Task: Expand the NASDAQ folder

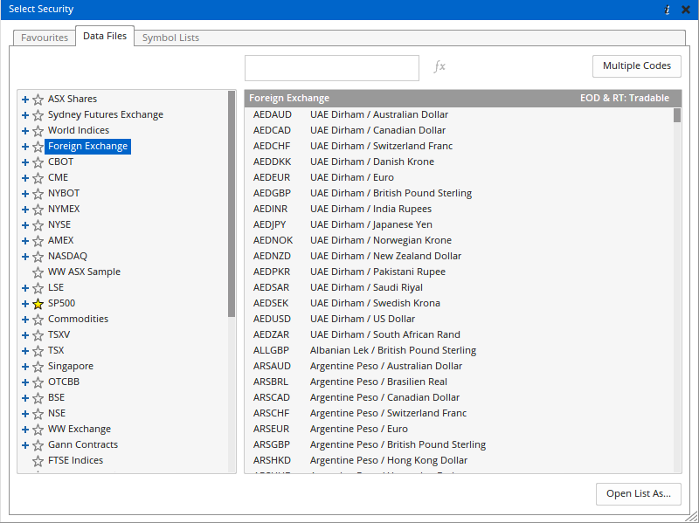Action: tap(25, 257)
